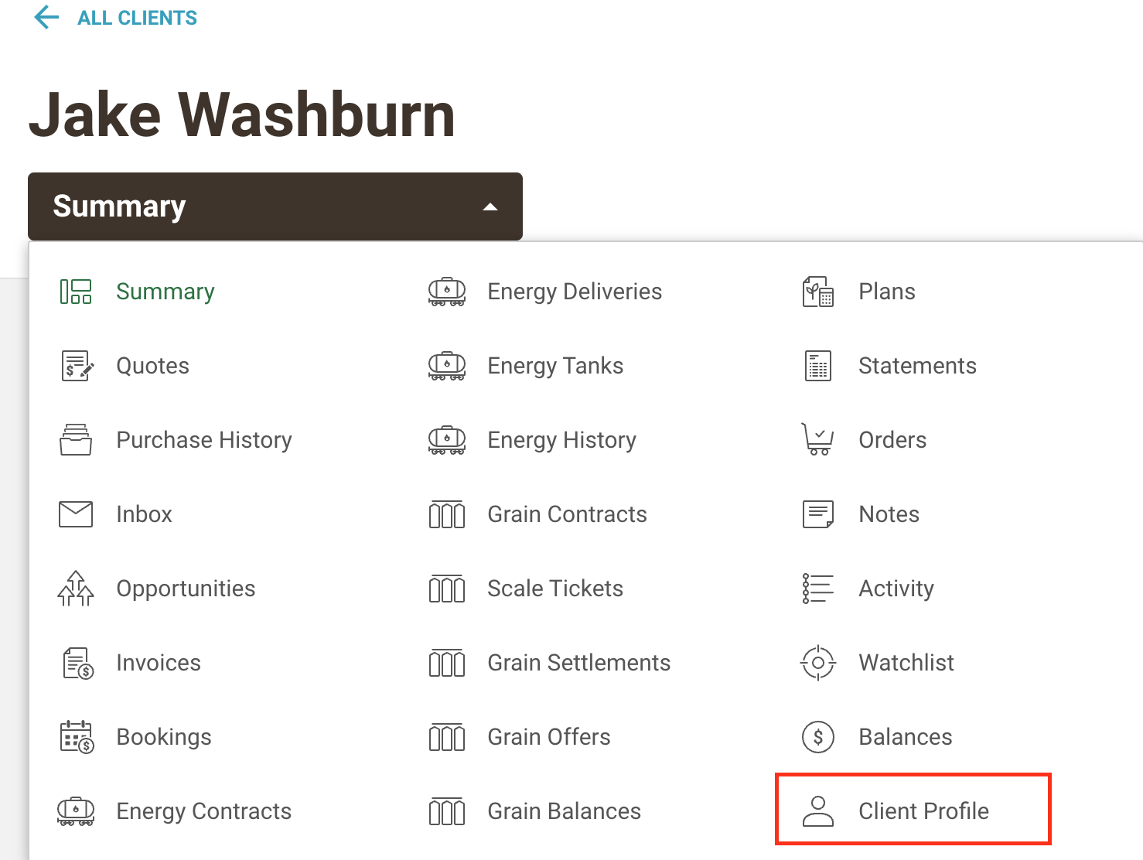Go to Grain Settlements
This screenshot has height=860, width=1143.
(x=579, y=663)
